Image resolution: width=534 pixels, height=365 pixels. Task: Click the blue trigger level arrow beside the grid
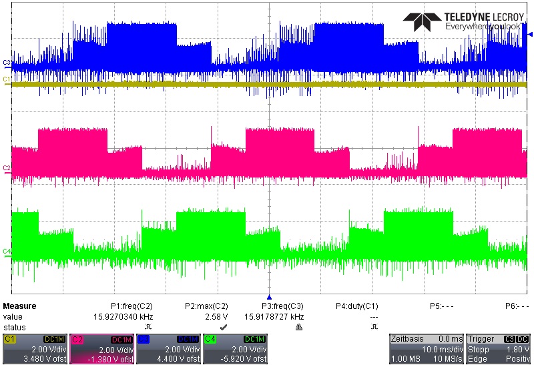coord(530,34)
